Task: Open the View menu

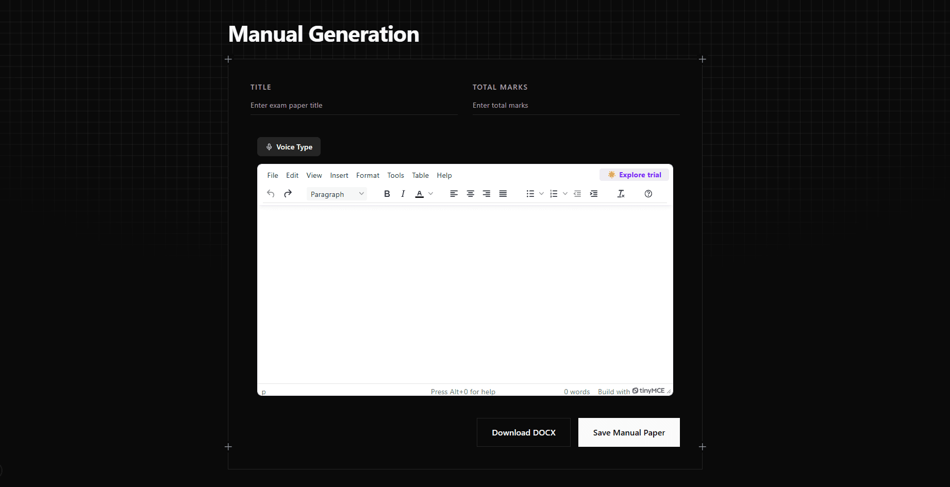Action: [314, 175]
